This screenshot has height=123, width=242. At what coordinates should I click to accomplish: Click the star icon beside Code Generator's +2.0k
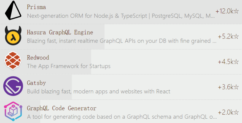point(237,113)
